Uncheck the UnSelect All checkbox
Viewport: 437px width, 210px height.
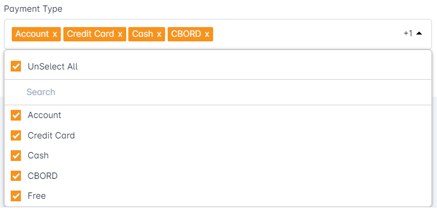click(x=16, y=66)
